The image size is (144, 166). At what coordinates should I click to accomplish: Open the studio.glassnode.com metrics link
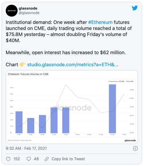point(72,65)
